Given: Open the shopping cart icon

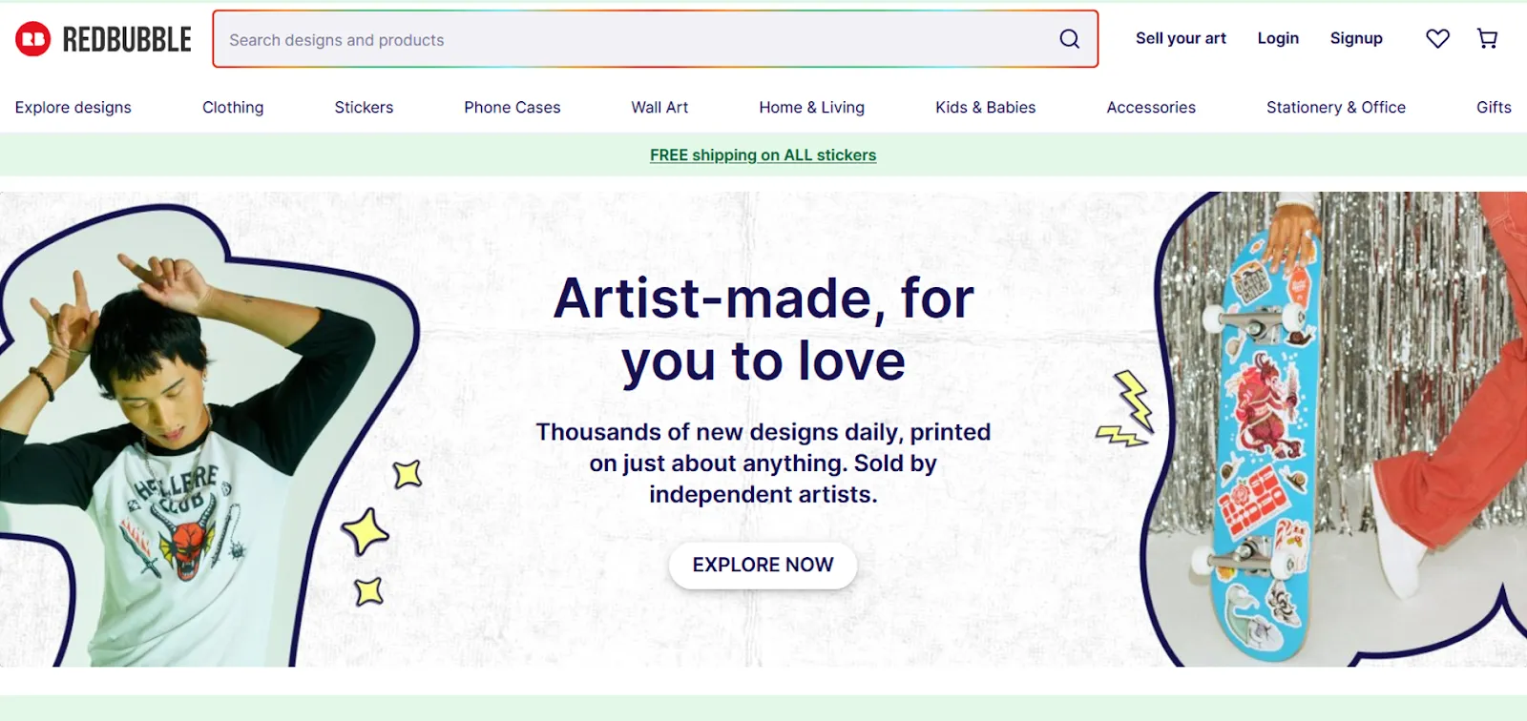Looking at the screenshot, I should [x=1486, y=38].
